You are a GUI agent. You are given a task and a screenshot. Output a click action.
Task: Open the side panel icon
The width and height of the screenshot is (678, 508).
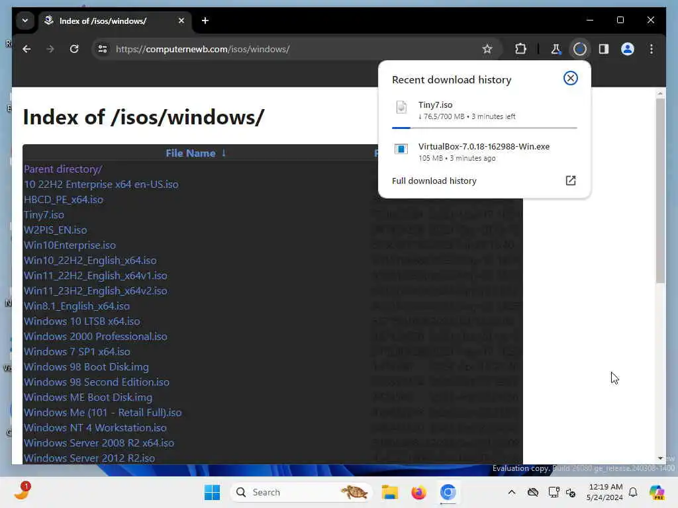(x=604, y=49)
